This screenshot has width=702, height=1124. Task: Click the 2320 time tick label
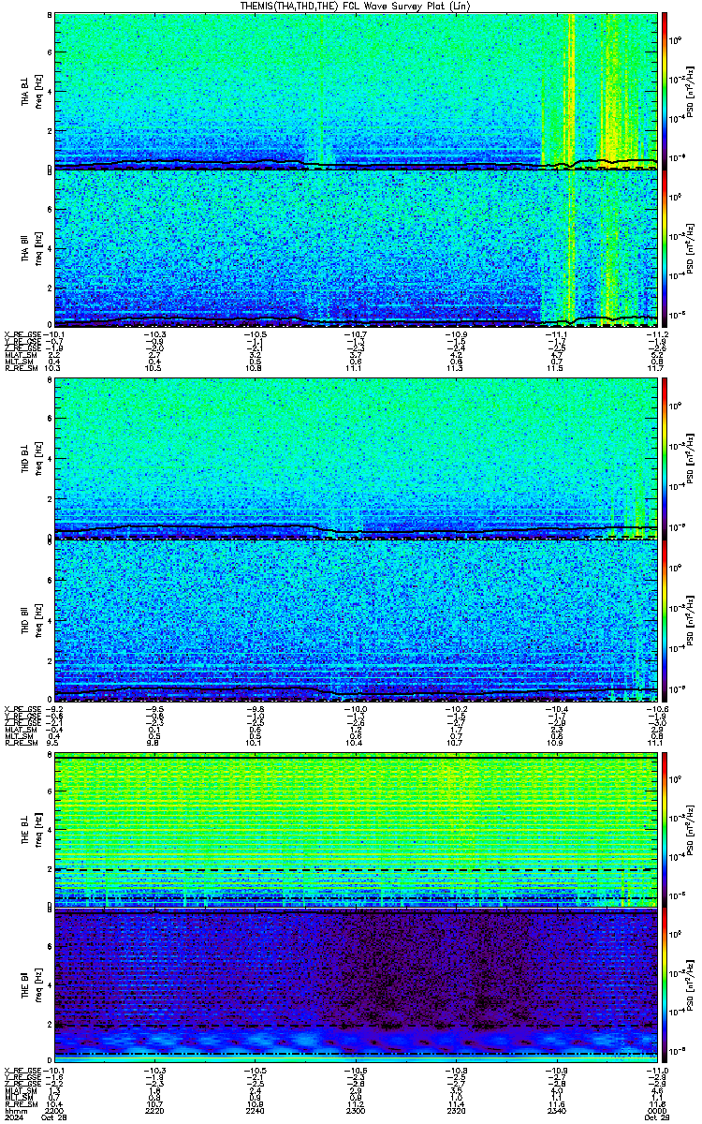point(456,1112)
